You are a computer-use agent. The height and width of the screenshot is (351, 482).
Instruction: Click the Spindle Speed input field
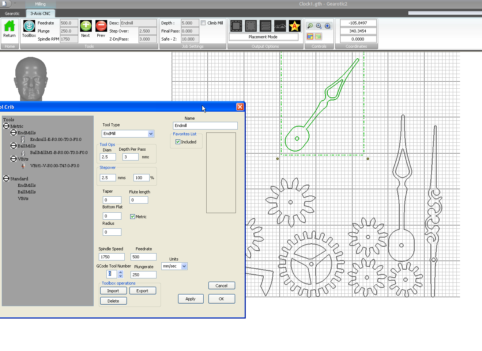pyautogui.click(x=112, y=257)
